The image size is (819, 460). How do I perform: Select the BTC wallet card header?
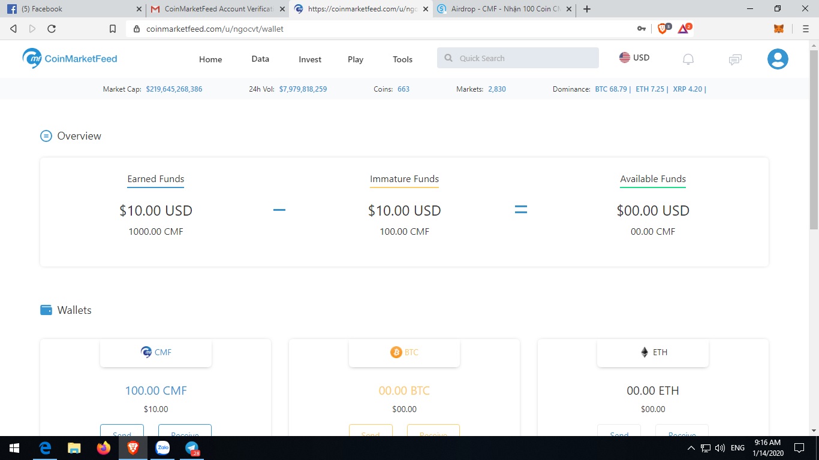pos(404,352)
